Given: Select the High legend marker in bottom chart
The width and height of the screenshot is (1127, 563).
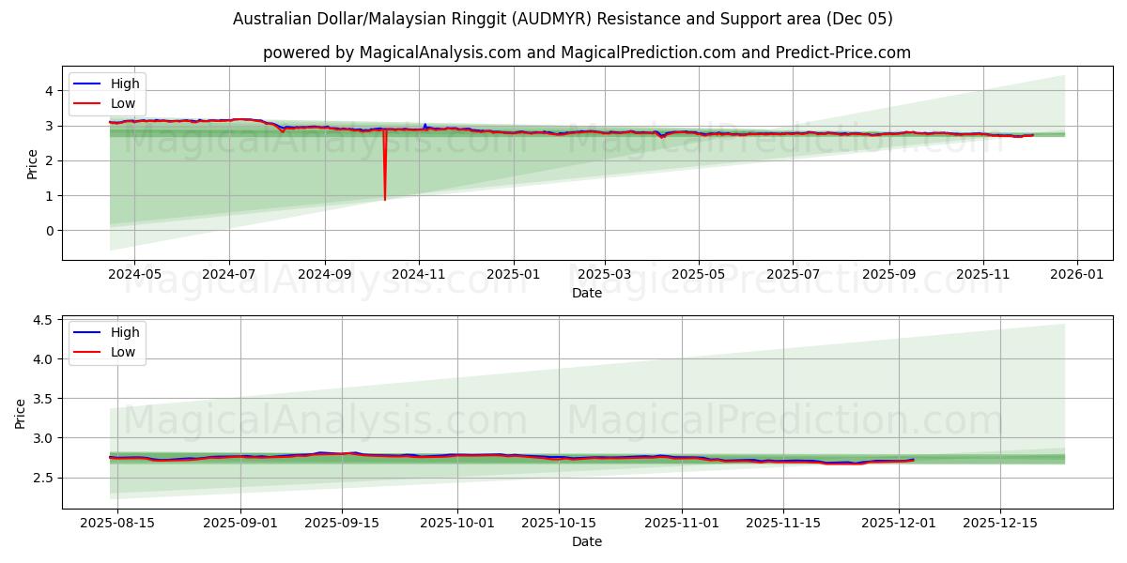Looking at the screenshot, I should point(87,332).
